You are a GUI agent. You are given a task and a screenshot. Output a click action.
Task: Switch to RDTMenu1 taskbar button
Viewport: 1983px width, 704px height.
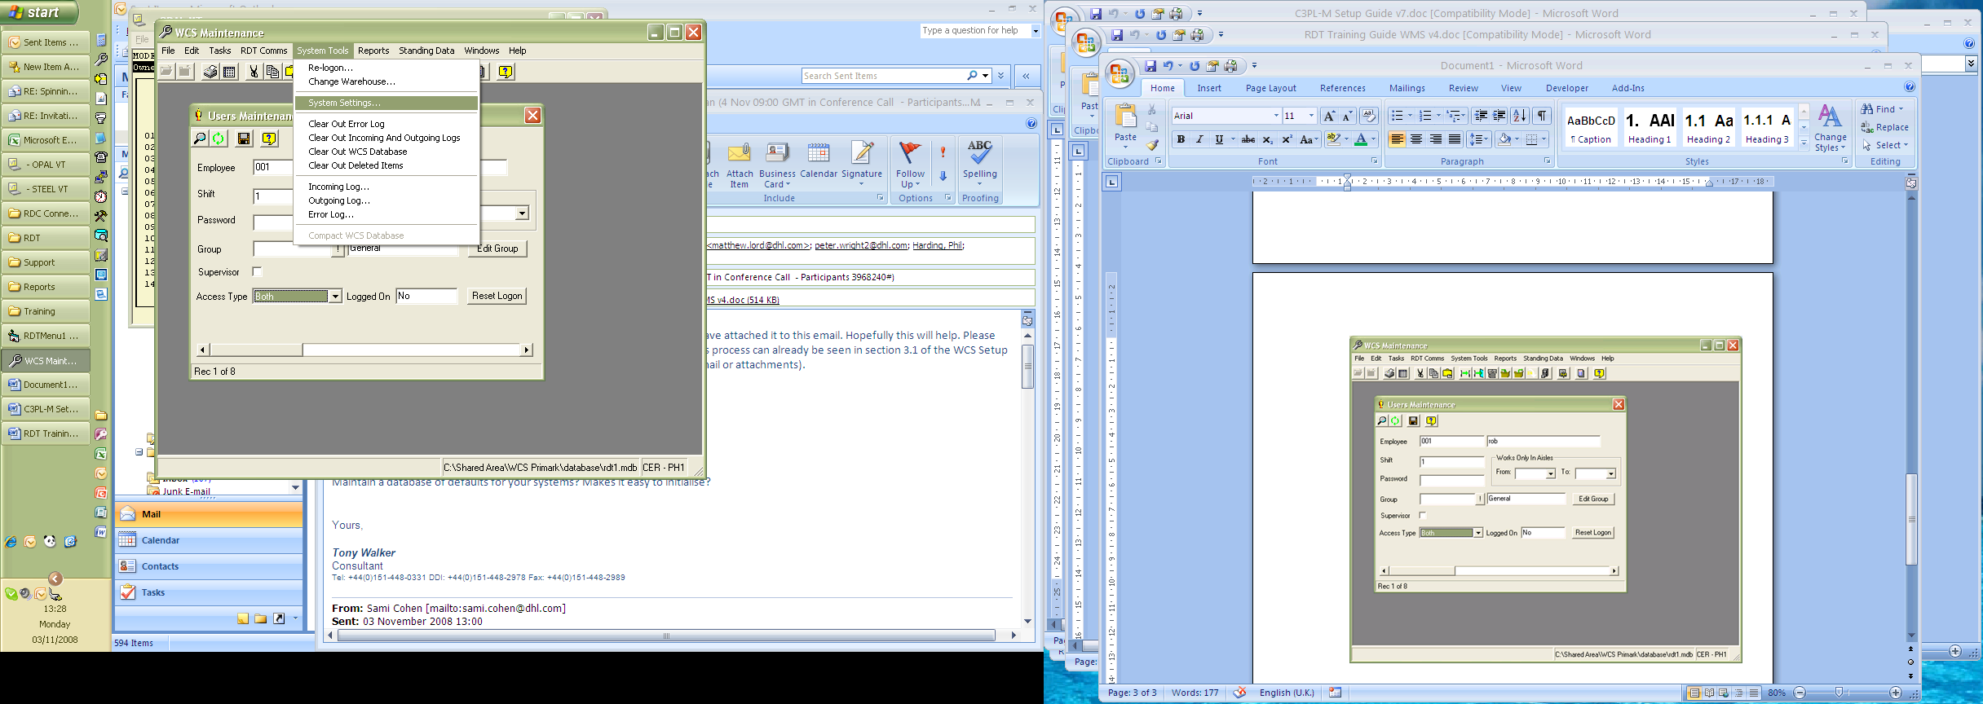tap(46, 336)
